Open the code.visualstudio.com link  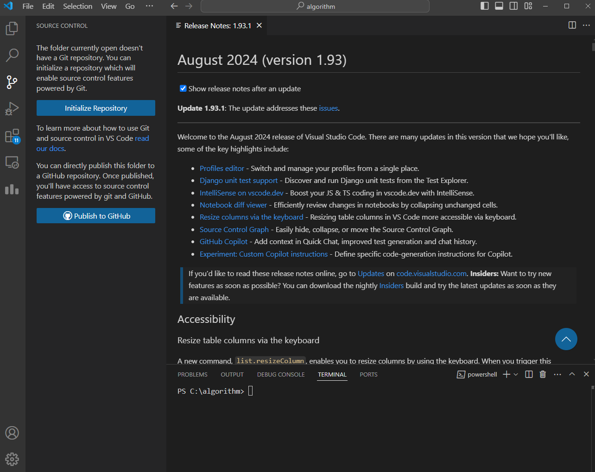431,273
